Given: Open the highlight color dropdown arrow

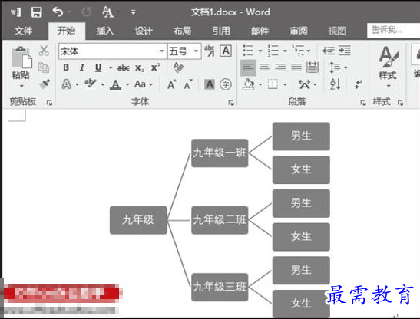Looking at the screenshot, I should (103, 85).
